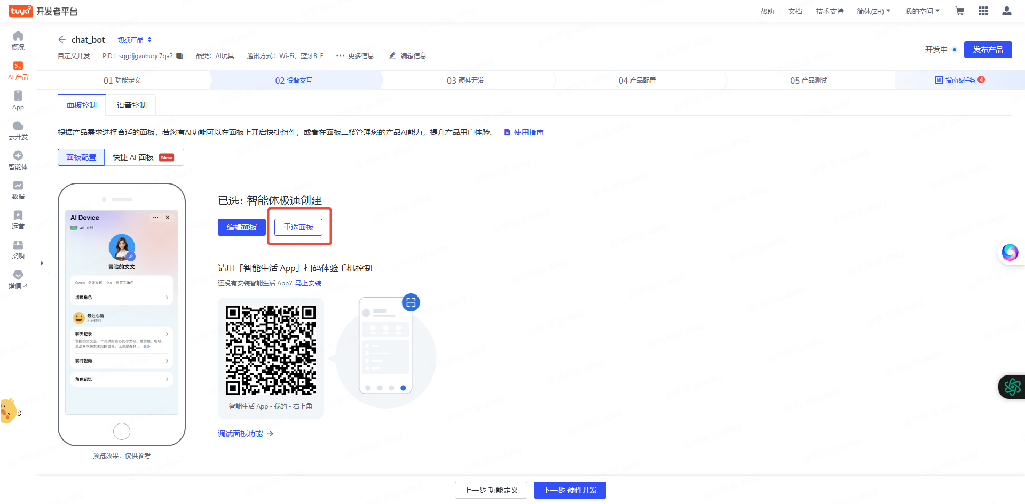Click the 最近心情 emoji in preview
Image resolution: width=1025 pixels, height=504 pixels.
79,318
